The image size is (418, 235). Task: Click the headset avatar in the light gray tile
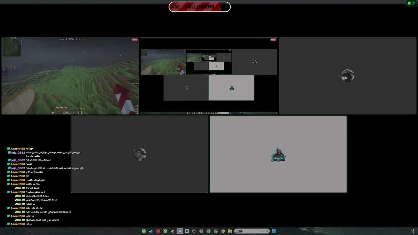coord(278,155)
